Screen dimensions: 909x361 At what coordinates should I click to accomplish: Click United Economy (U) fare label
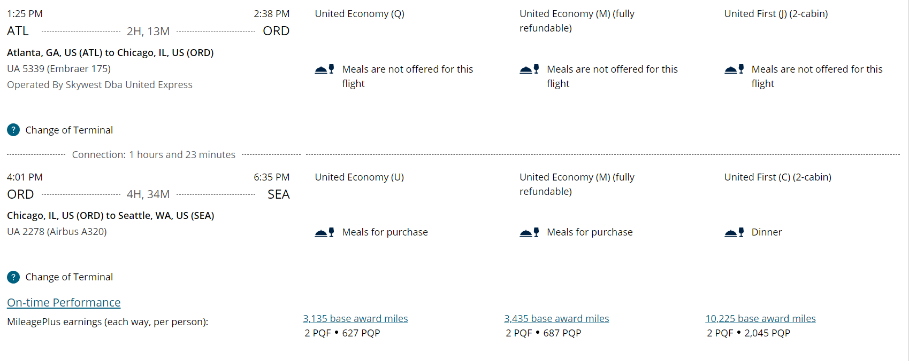(359, 177)
